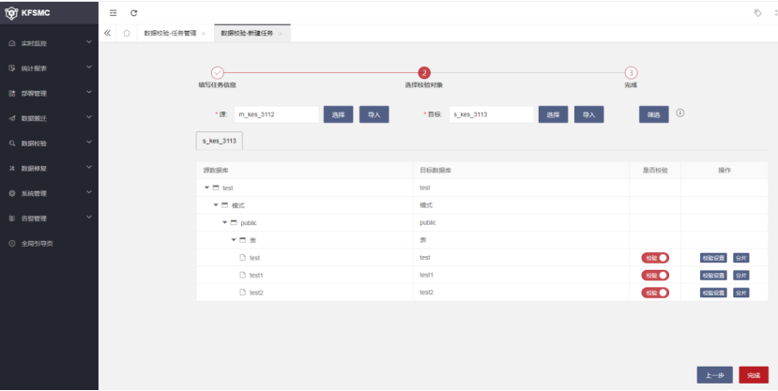Toggle the 校验 switch for table test2
The image size is (778, 391).
click(x=655, y=293)
